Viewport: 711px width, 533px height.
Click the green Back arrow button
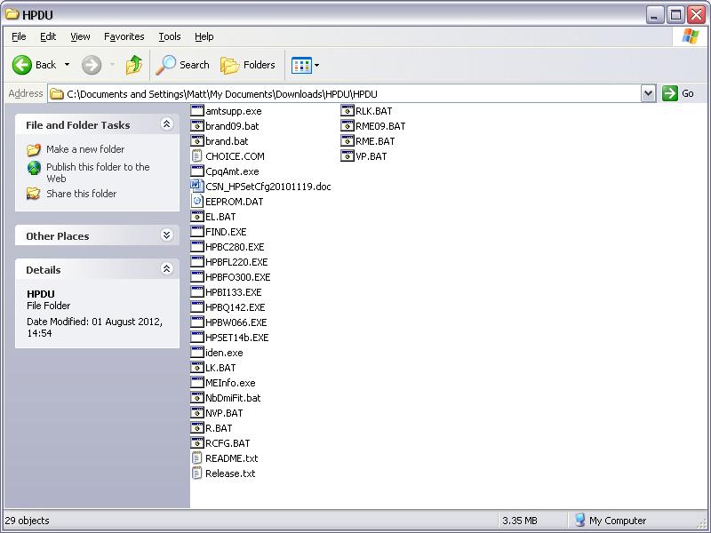tap(21, 65)
